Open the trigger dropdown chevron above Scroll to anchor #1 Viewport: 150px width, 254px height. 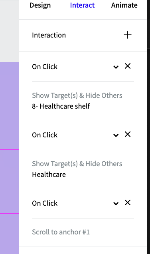116,203
